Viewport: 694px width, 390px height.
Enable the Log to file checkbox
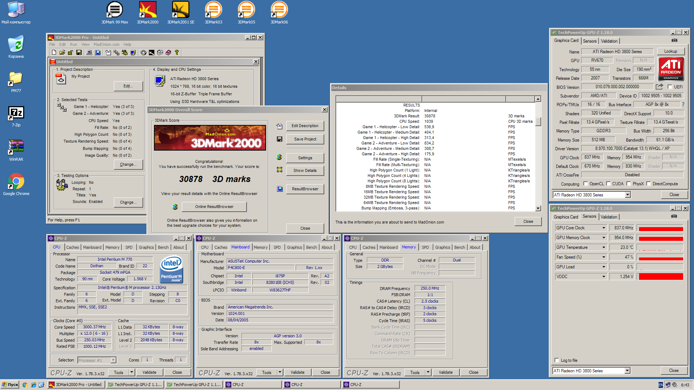coord(557,360)
